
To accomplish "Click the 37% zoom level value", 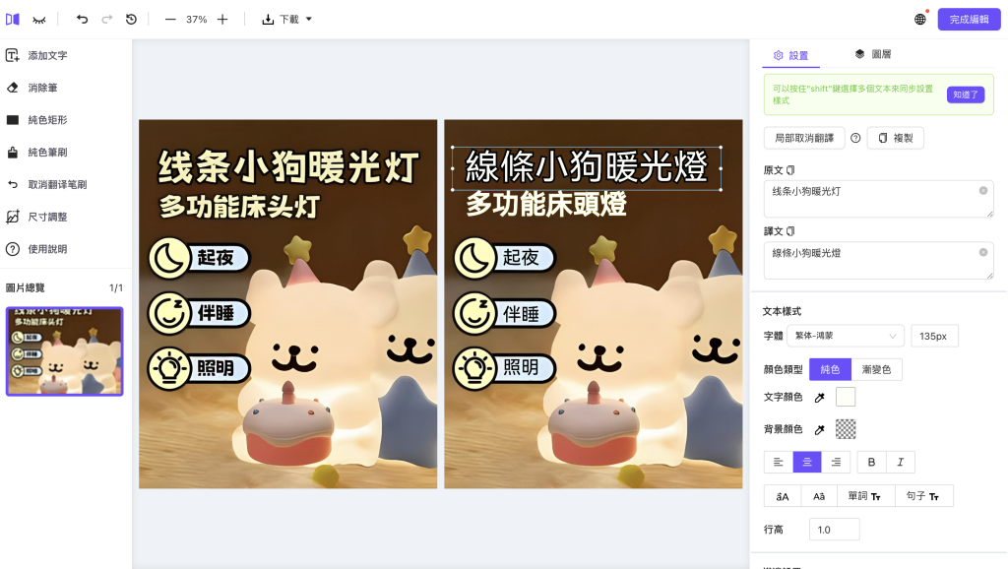I will pyautogui.click(x=196, y=20).
